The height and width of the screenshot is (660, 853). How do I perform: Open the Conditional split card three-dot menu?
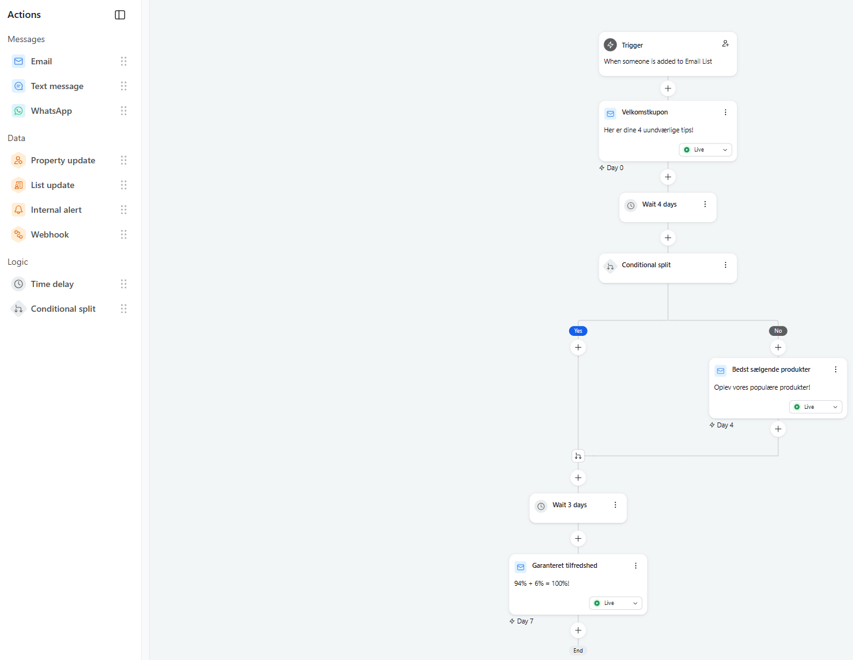(x=726, y=265)
